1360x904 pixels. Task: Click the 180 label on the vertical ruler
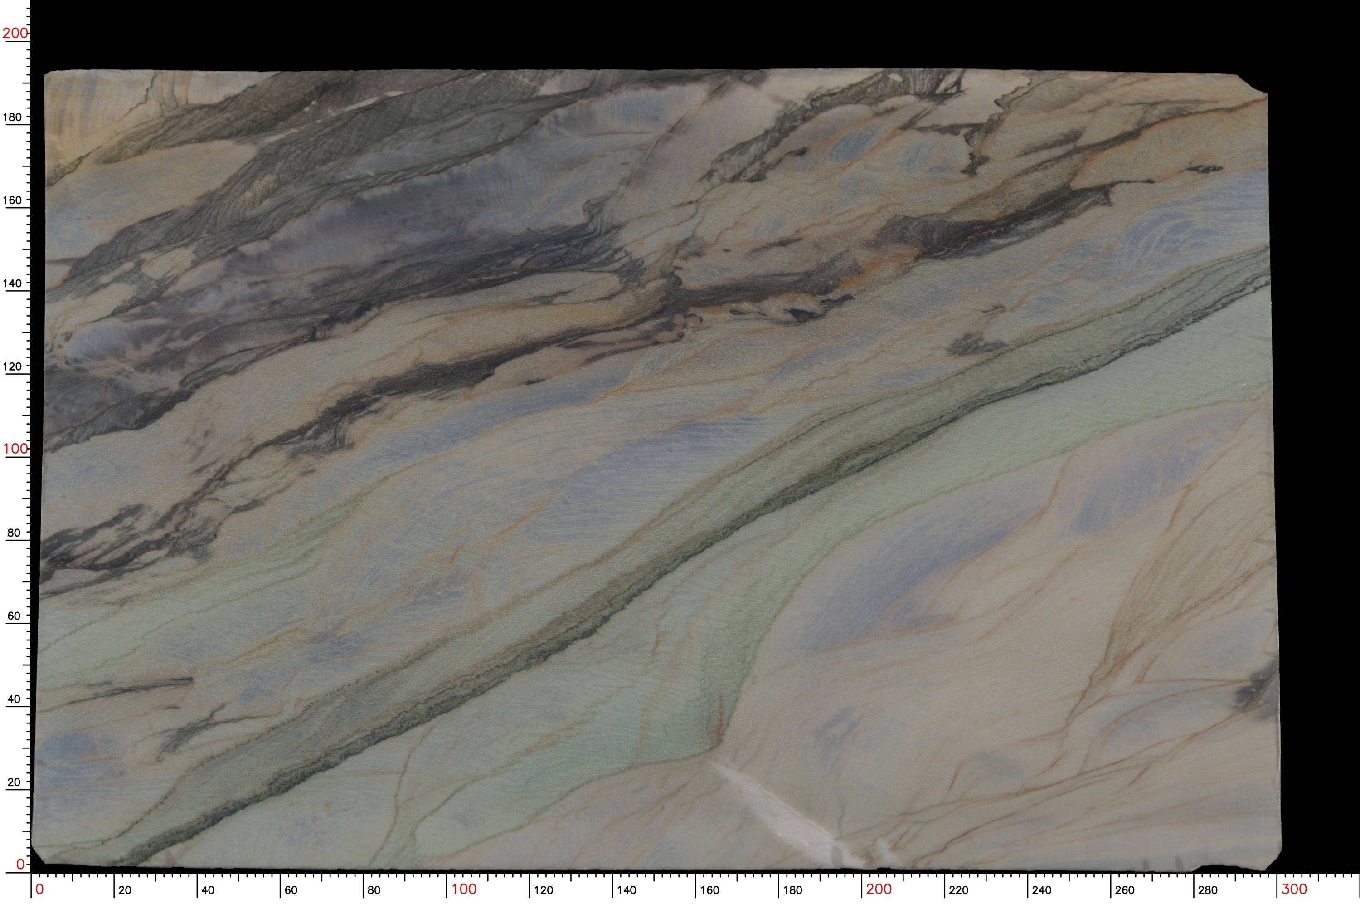click(x=13, y=117)
